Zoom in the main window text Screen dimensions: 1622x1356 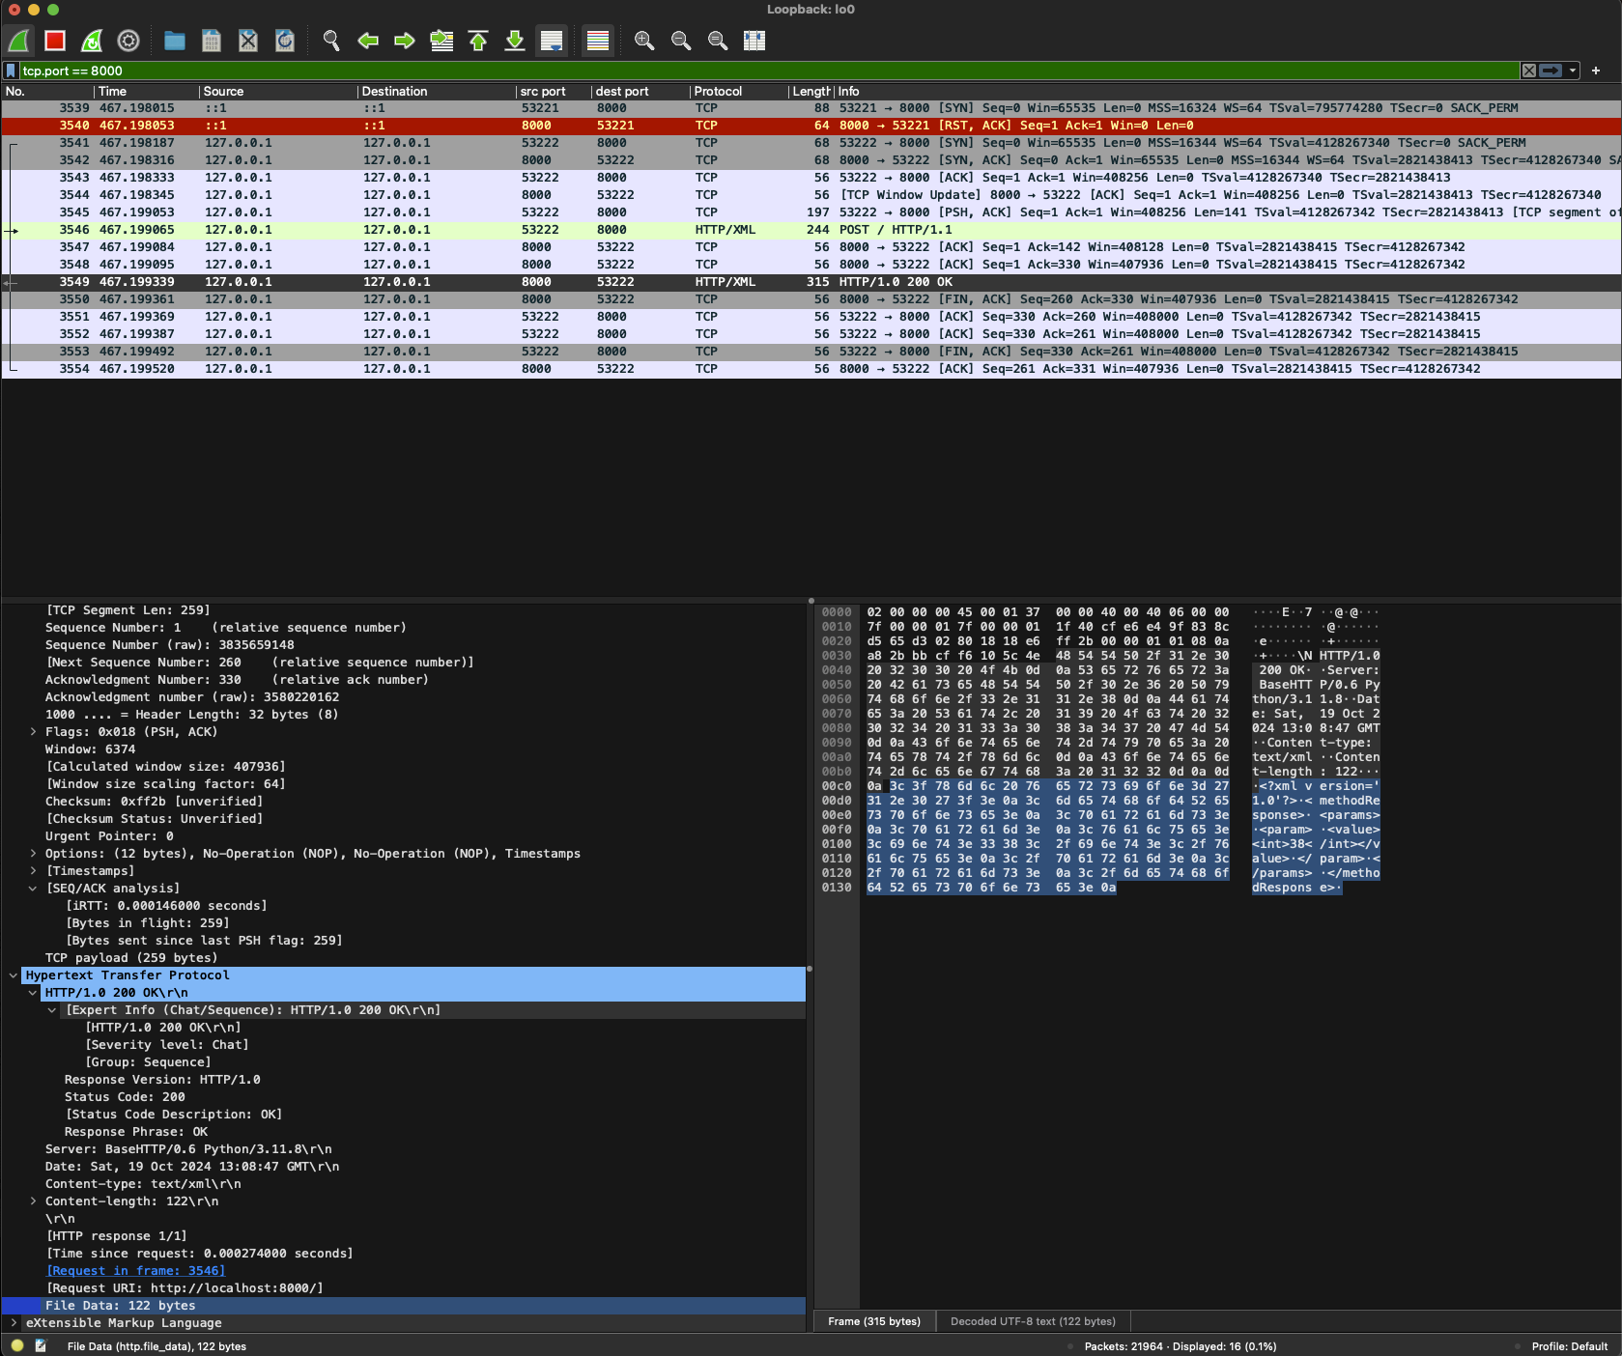[x=644, y=41]
